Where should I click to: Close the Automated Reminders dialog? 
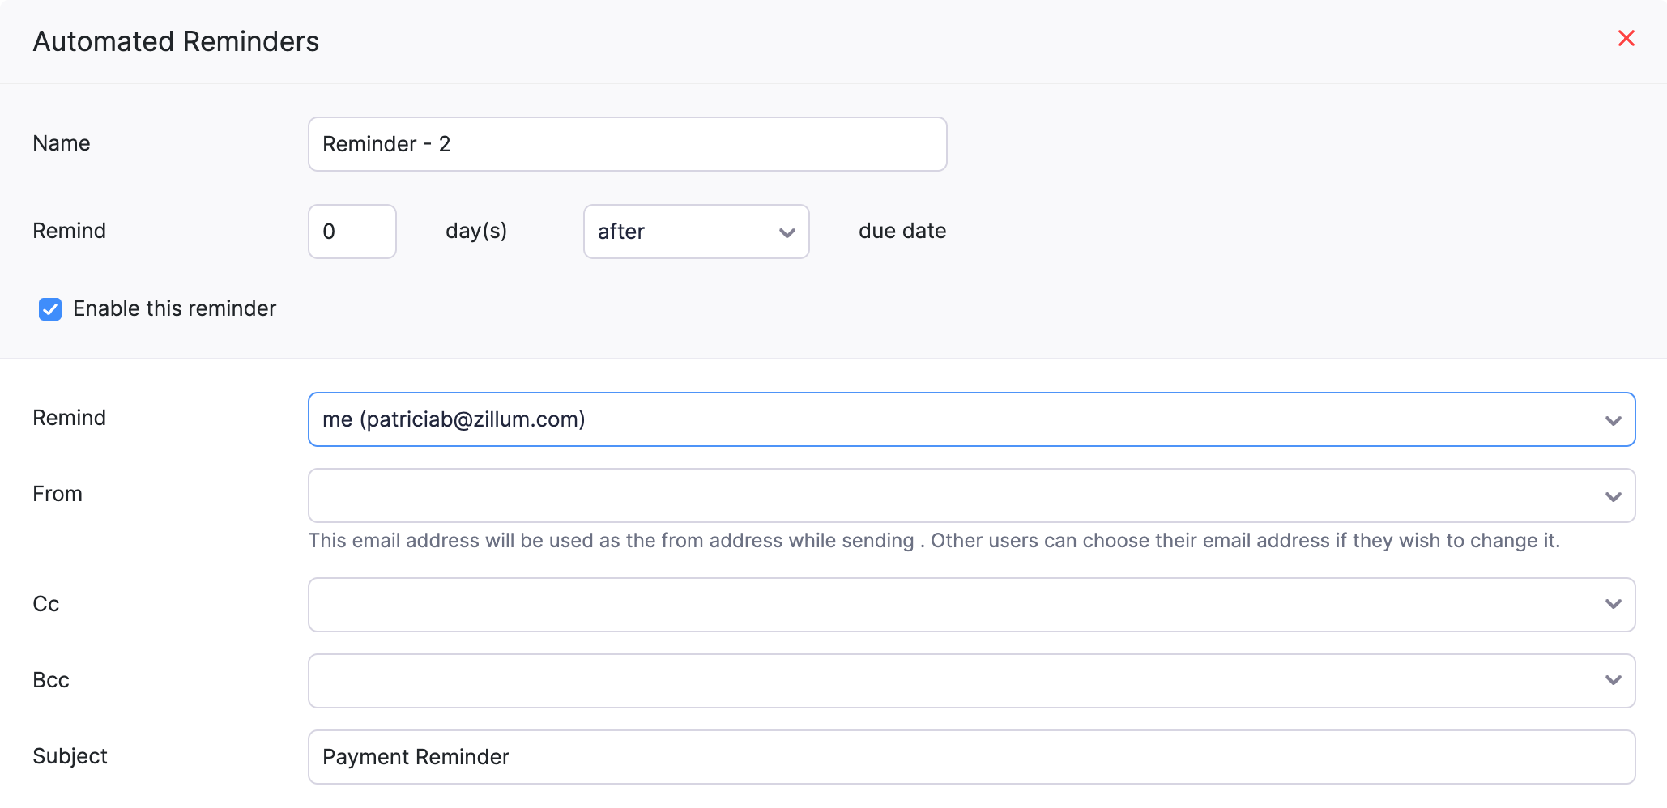click(1626, 38)
